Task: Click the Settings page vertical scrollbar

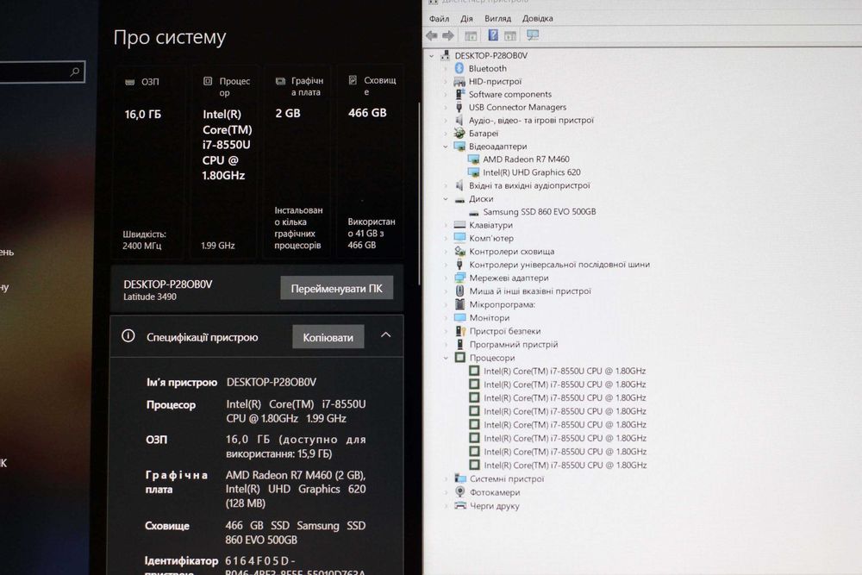Action: (419, 192)
